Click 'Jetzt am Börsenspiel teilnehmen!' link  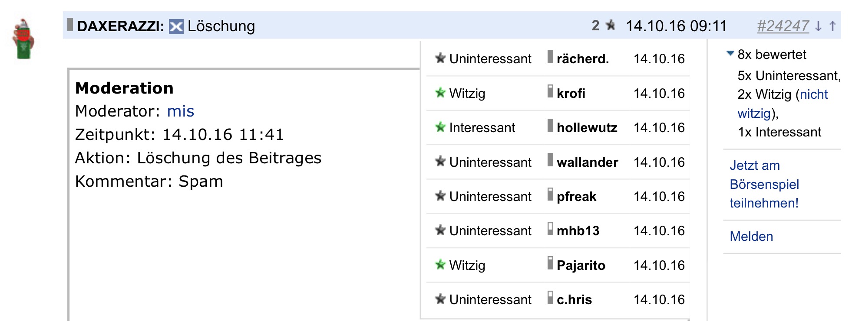tap(764, 184)
